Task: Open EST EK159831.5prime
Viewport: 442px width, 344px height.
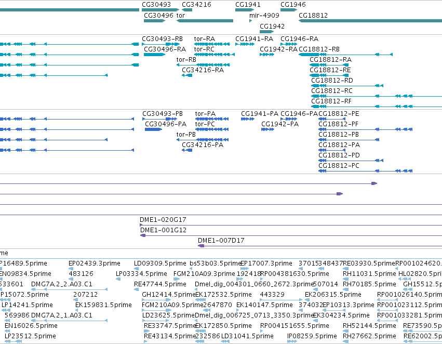Action: tap(103, 306)
